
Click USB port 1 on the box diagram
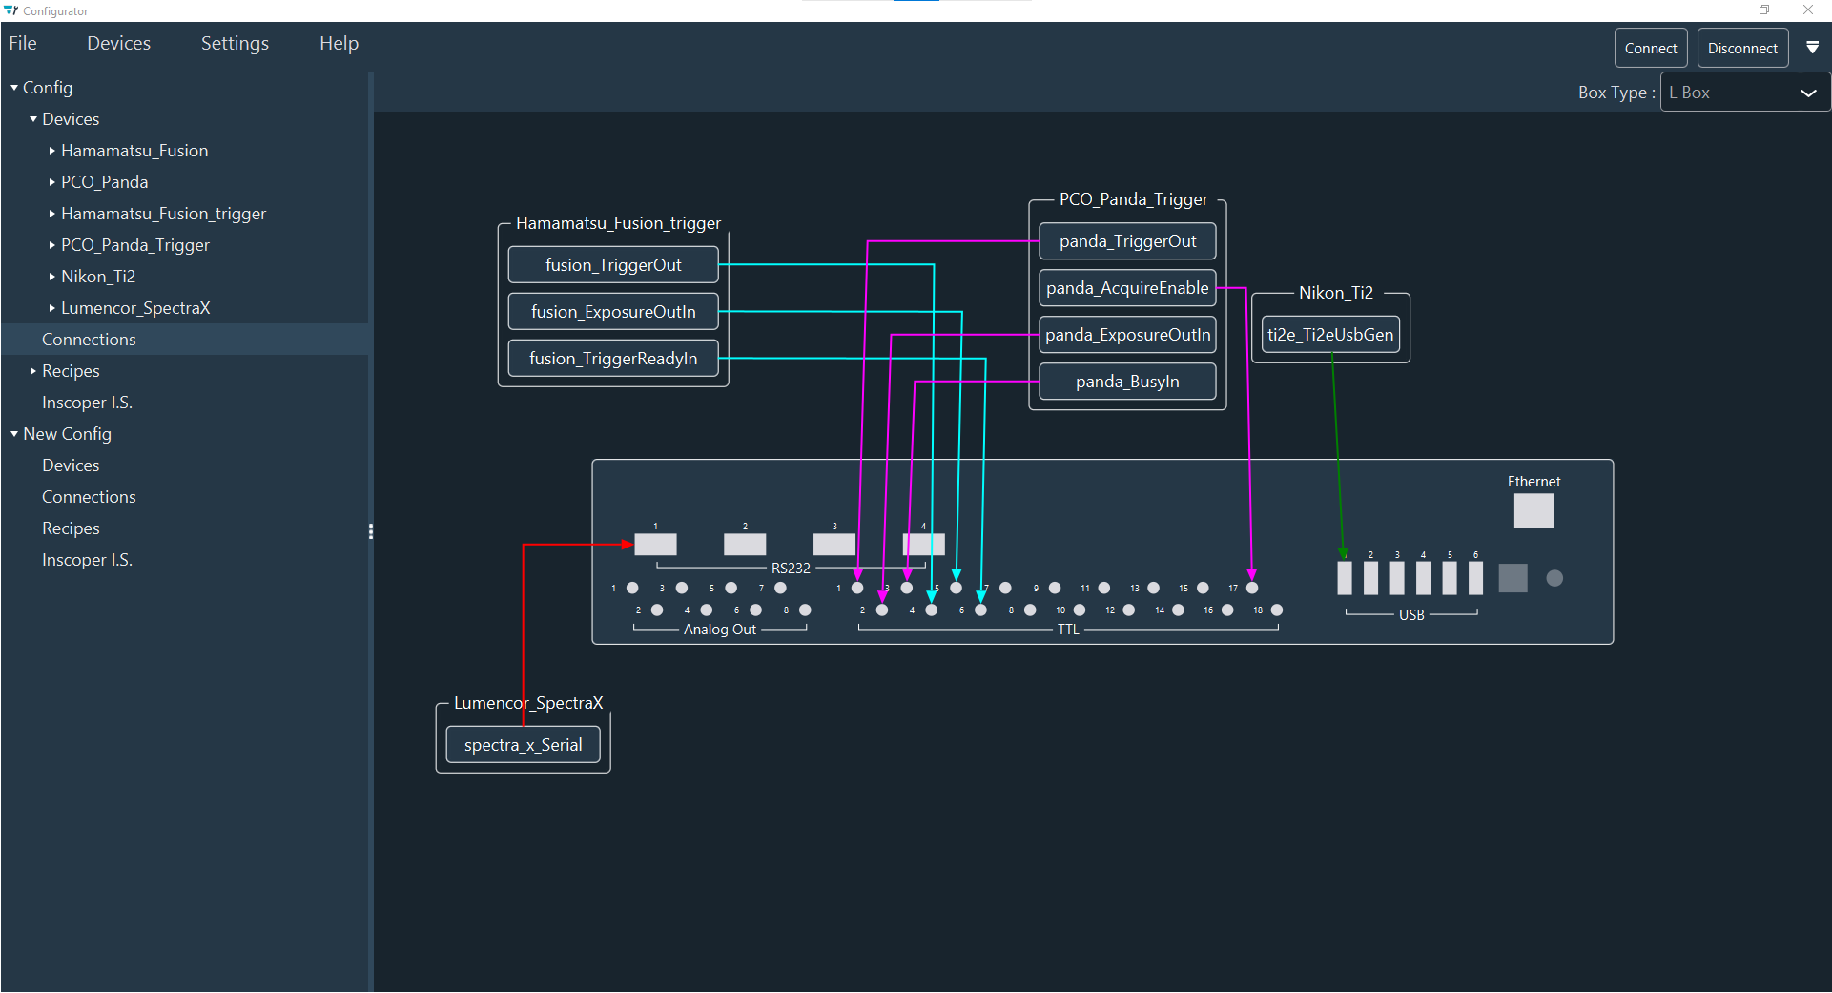coord(1344,577)
